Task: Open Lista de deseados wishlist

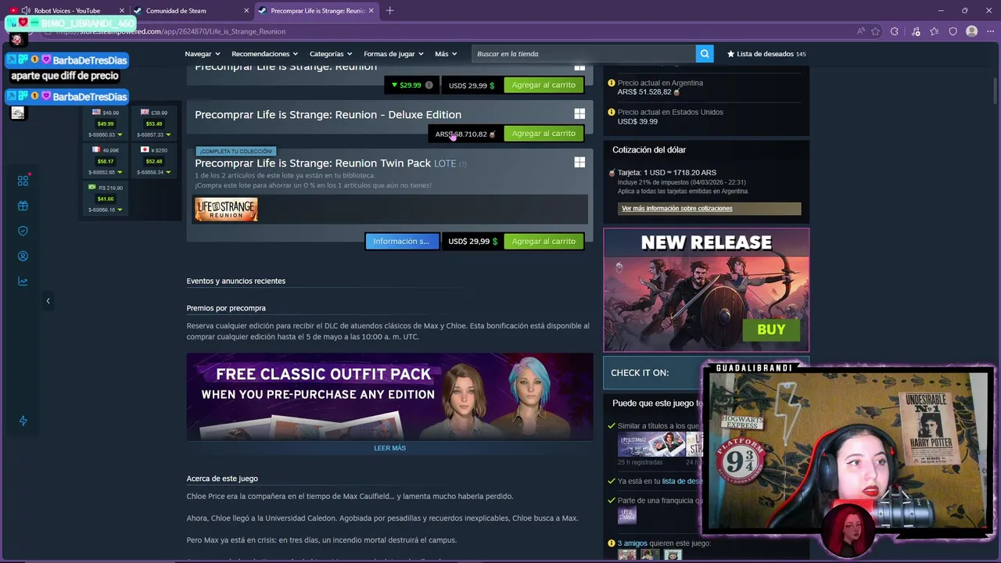Action: [x=766, y=54]
